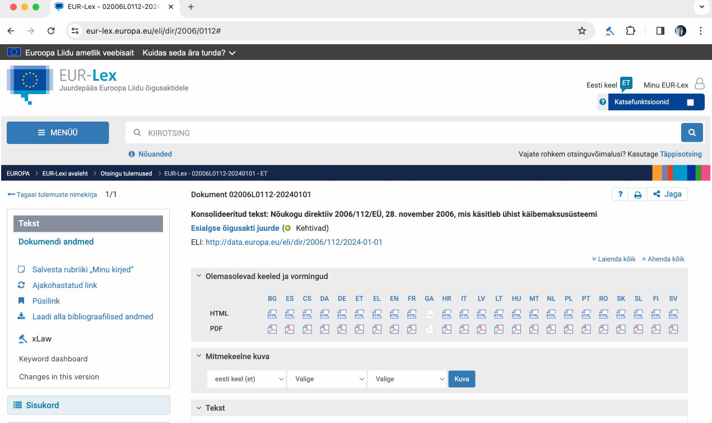Select the Dokumendi andmed tab
Screen dimensions: 712x423
56,242
